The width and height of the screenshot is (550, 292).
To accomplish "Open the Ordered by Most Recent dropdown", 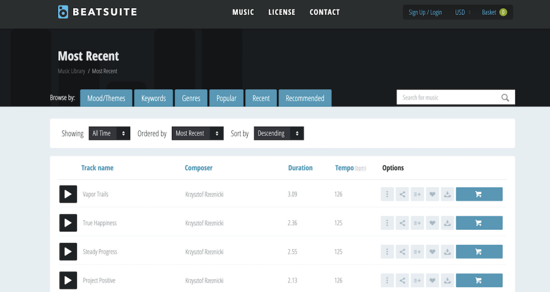I will coord(198,133).
